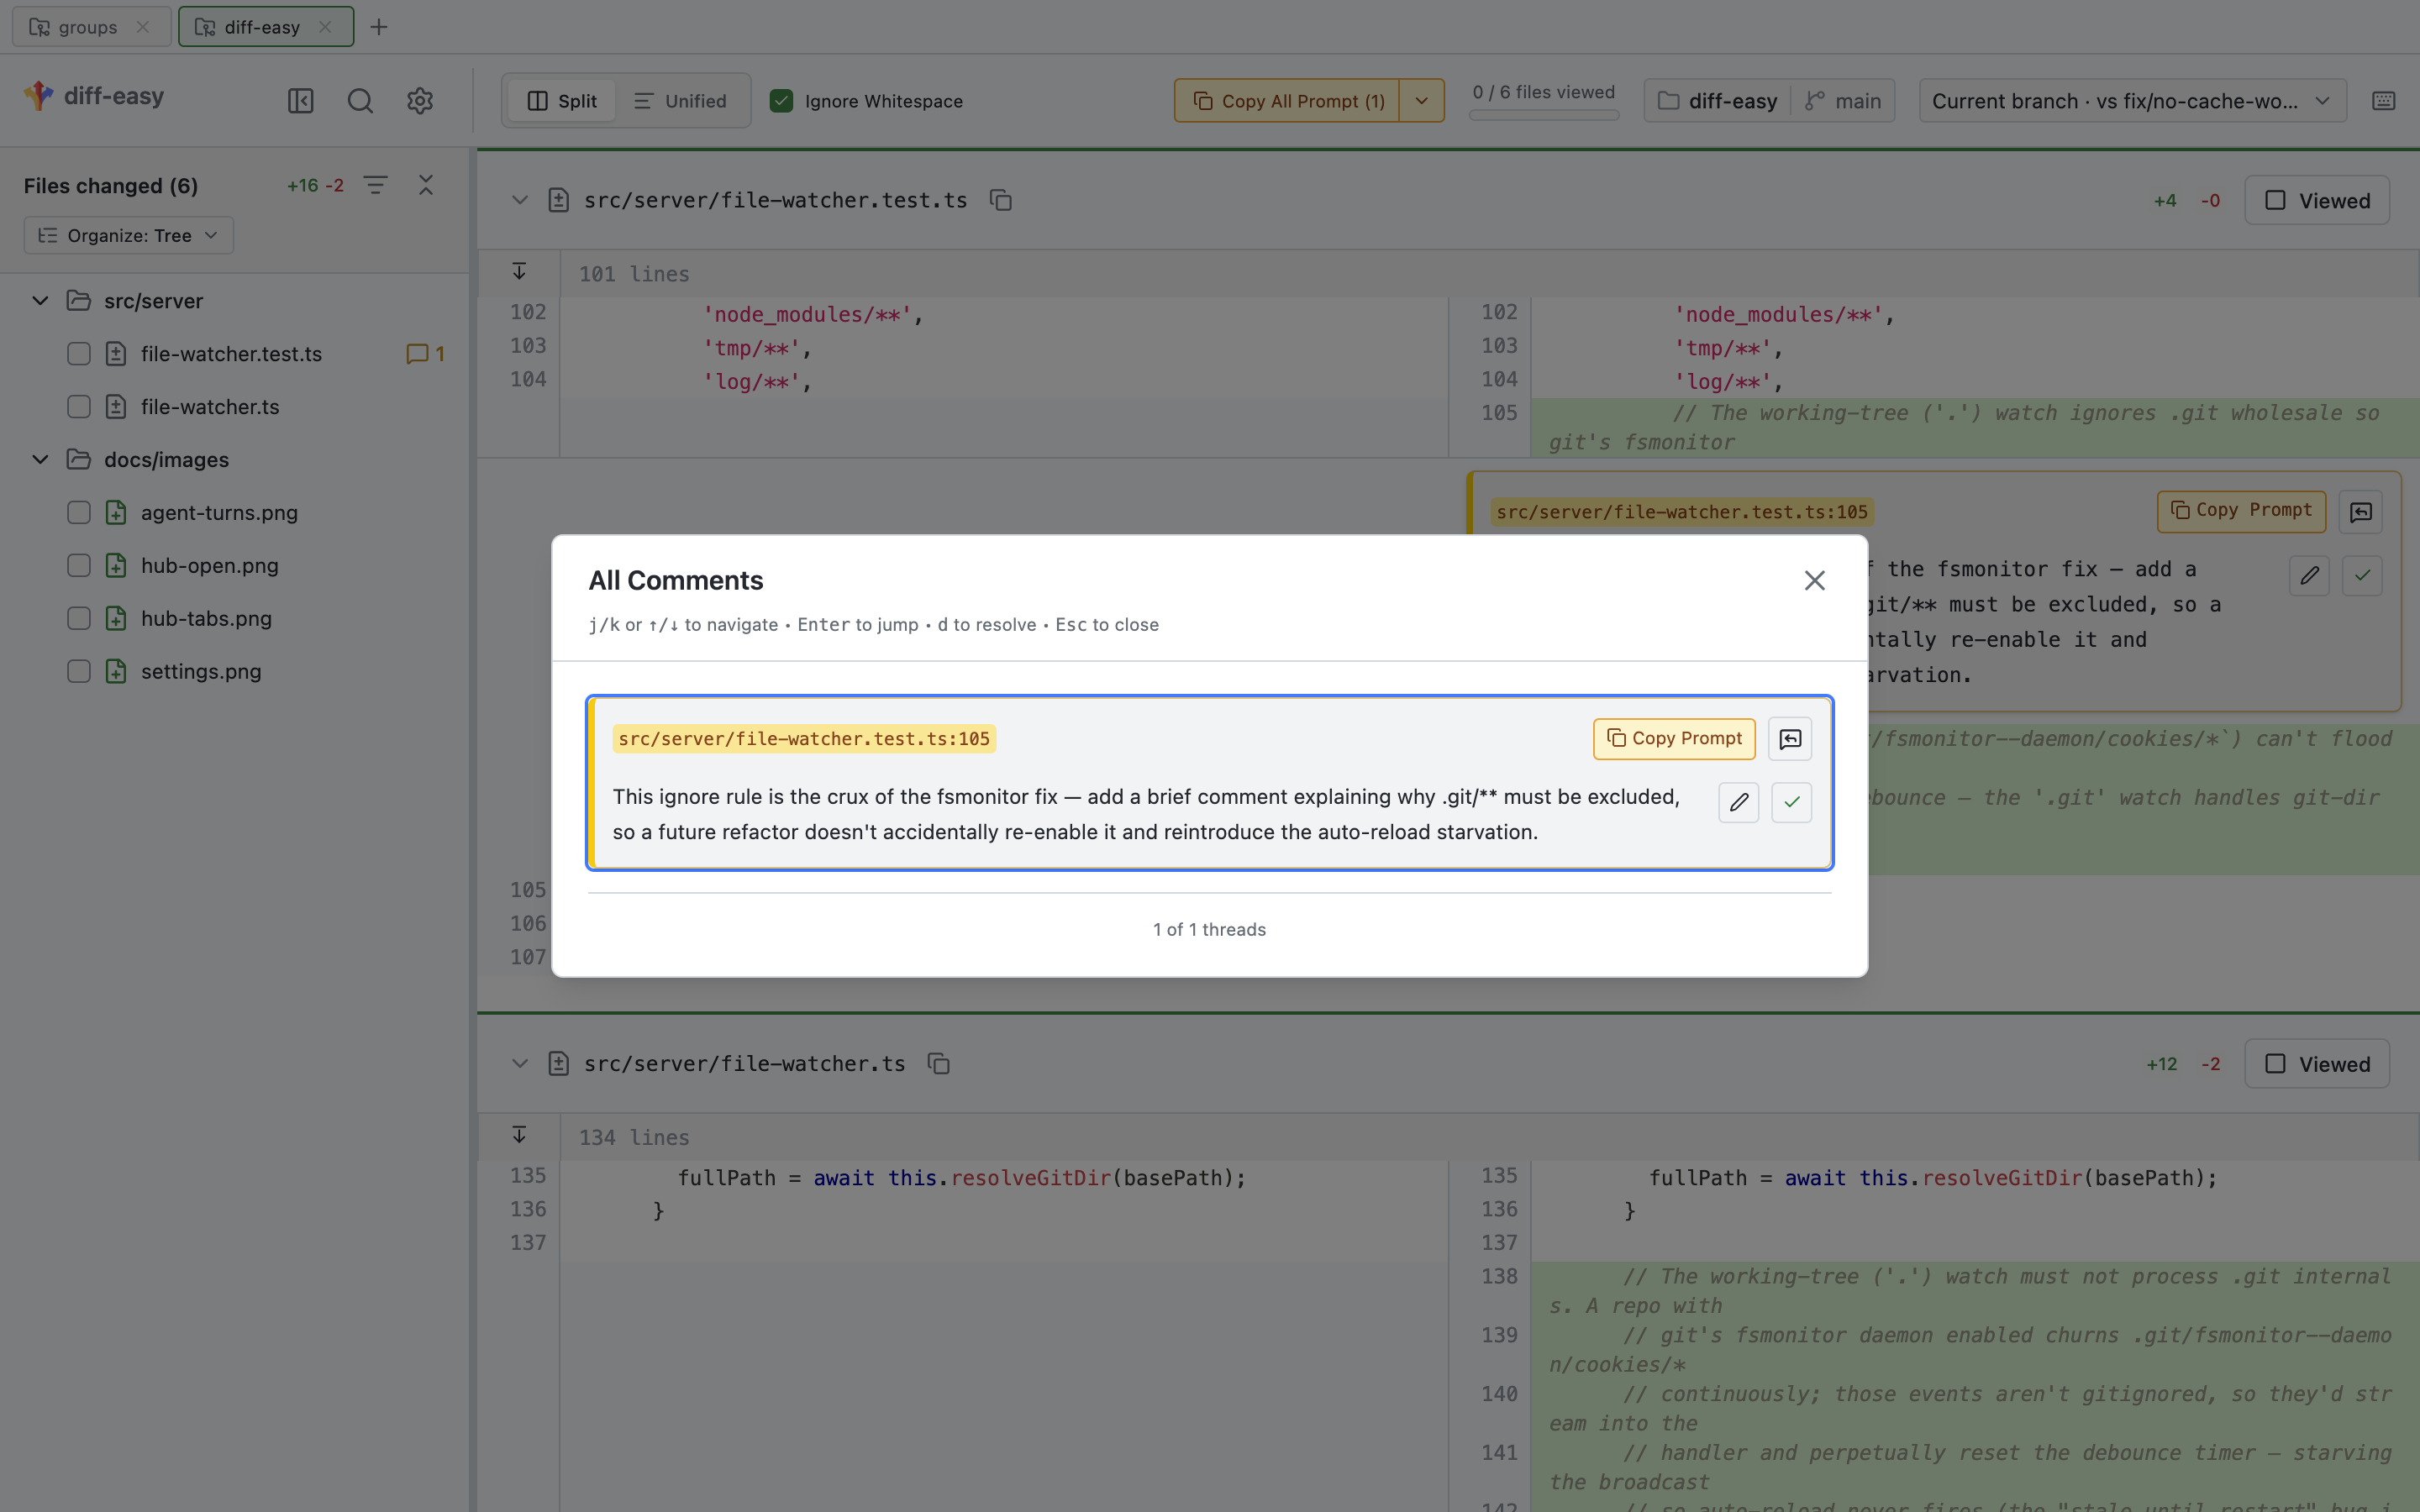Click the filter icon in Files changed

click(x=375, y=185)
